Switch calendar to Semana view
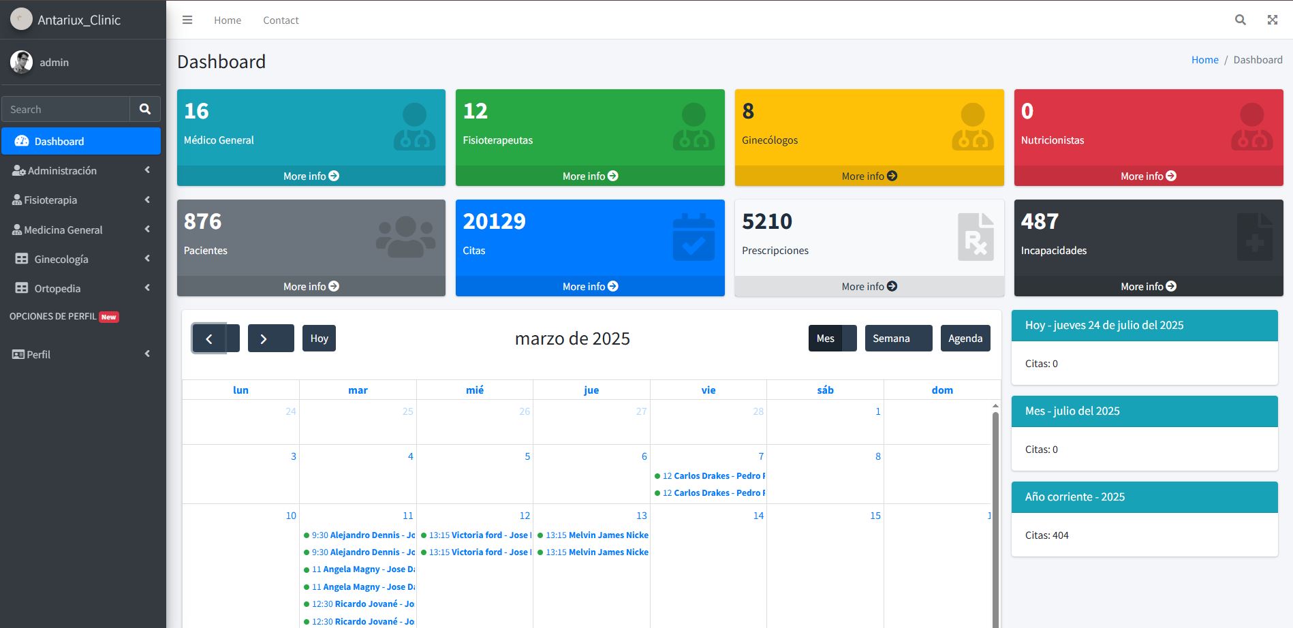 pyautogui.click(x=891, y=339)
